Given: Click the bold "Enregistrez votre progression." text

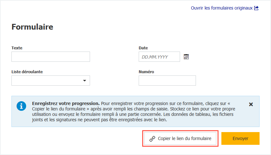Looking at the screenshot, I should click(66, 103).
